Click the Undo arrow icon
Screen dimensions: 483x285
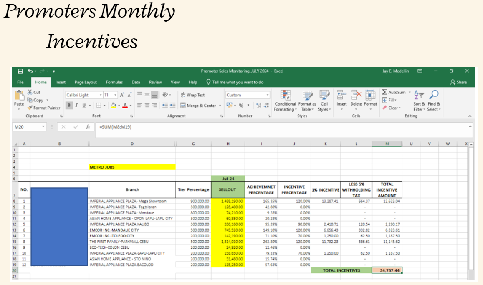[x=30, y=71]
